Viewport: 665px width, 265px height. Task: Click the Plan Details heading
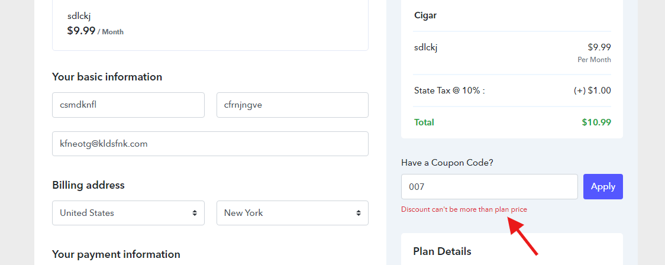click(x=442, y=251)
